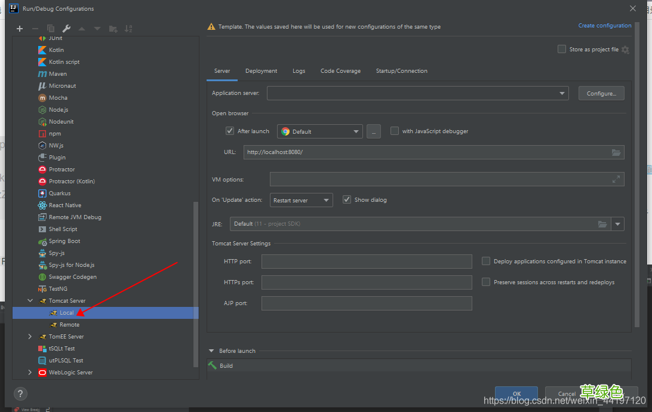This screenshot has height=412, width=652.
Task: Uncheck the After launch checkbox
Action: [230, 131]
